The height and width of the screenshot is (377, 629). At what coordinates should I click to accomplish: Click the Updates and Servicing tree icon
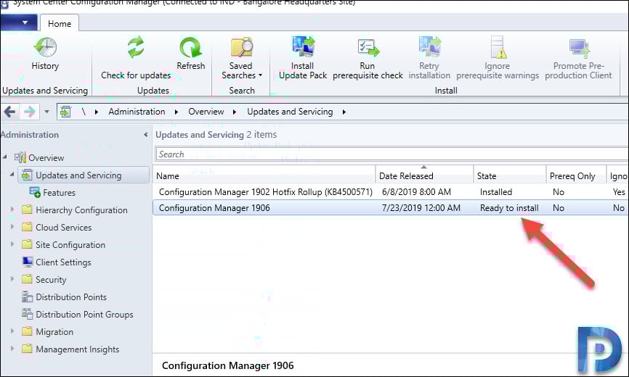[x=27, y=175]
